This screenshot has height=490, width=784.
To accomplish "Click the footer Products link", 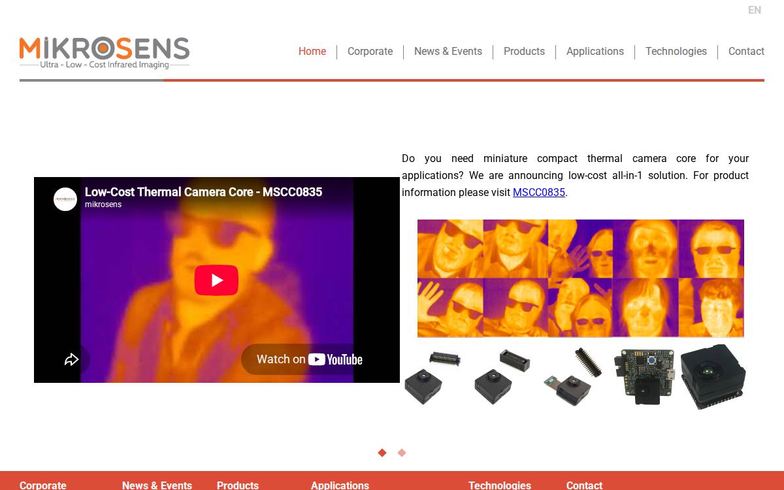I will pos(238,485).
